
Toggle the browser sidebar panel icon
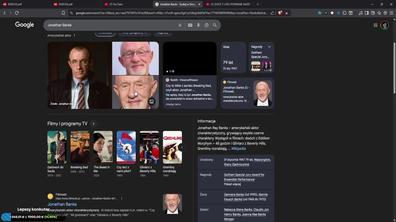[367, 13]
